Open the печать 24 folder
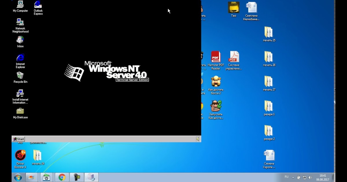Screen dimensions: 347x182 click(38, 157)
